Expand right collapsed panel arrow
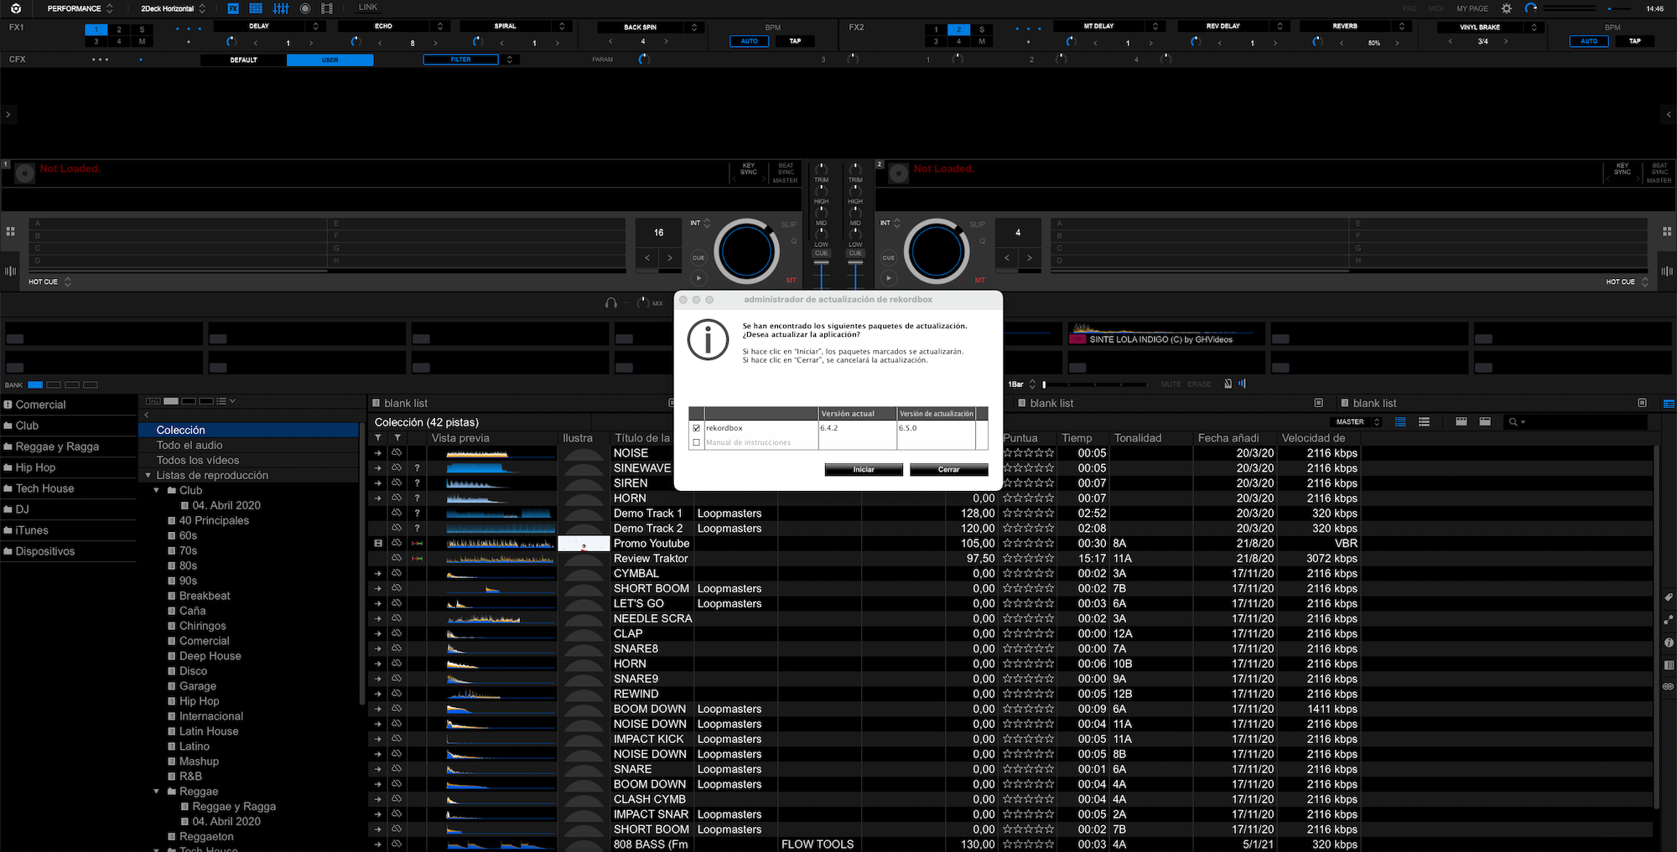The width and height of the screenshot is (1677, 852). (x=1669, y=114)
